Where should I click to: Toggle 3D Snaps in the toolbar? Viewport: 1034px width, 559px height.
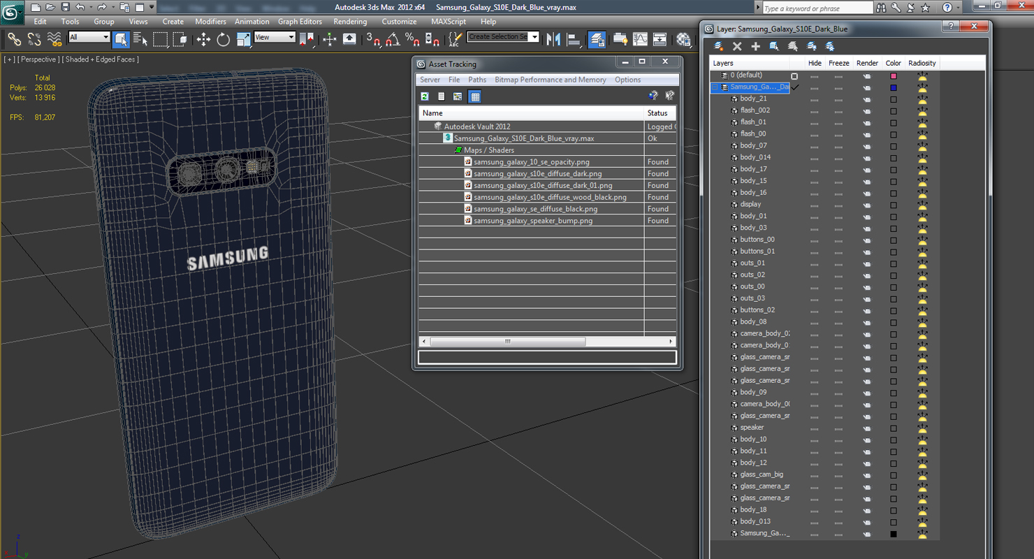coord(373,39)
